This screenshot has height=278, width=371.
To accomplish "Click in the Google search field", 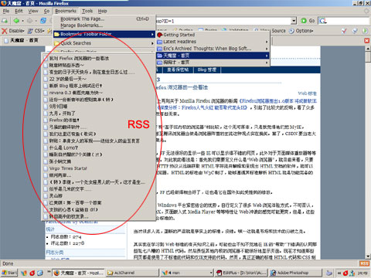I will tap(348, 21).
